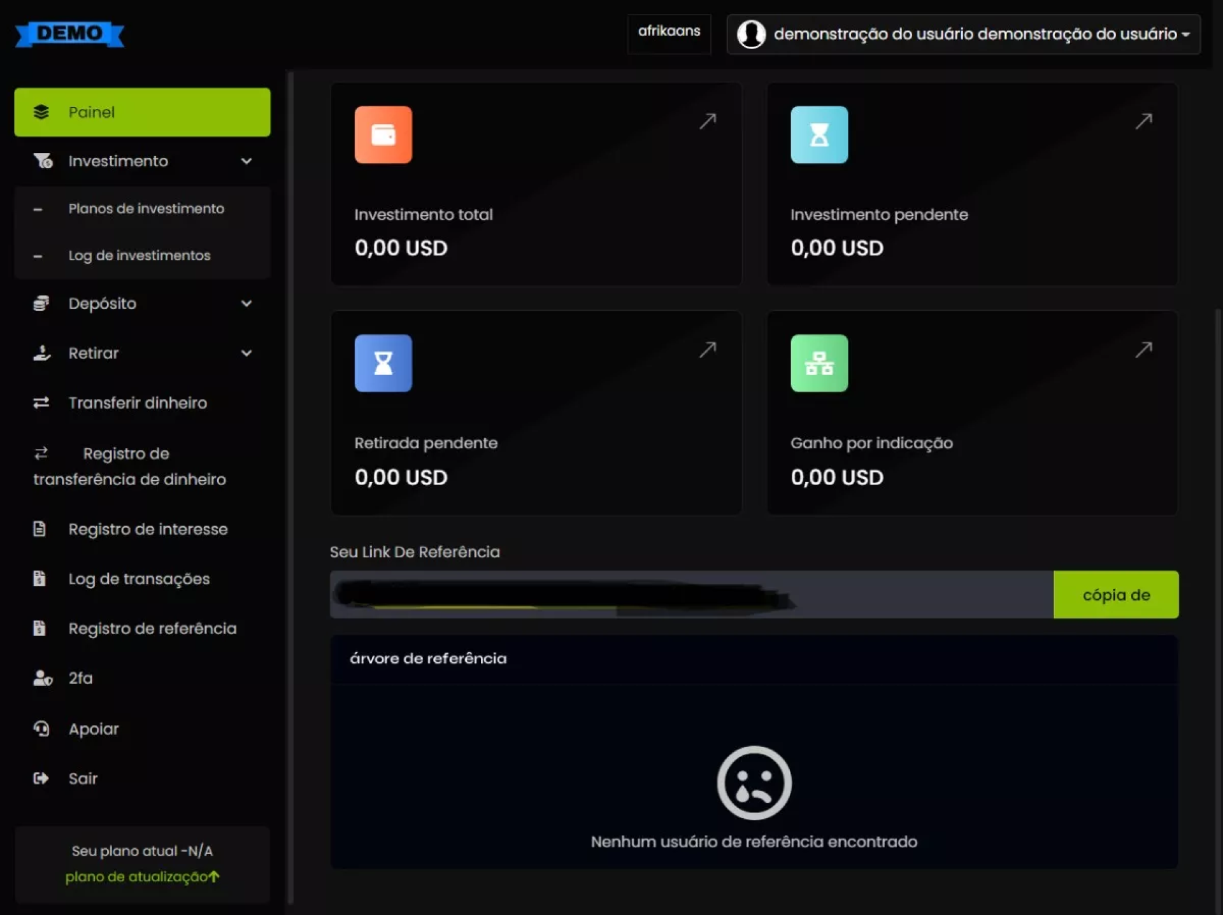
Task: Click the DEMO logo
Action: [69, 34]
